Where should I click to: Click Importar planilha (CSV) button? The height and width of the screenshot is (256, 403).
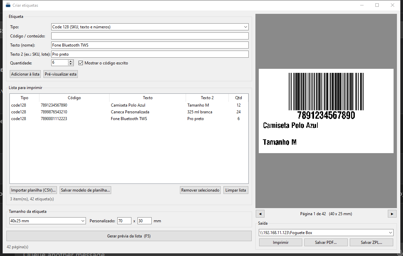click(33, 190)
